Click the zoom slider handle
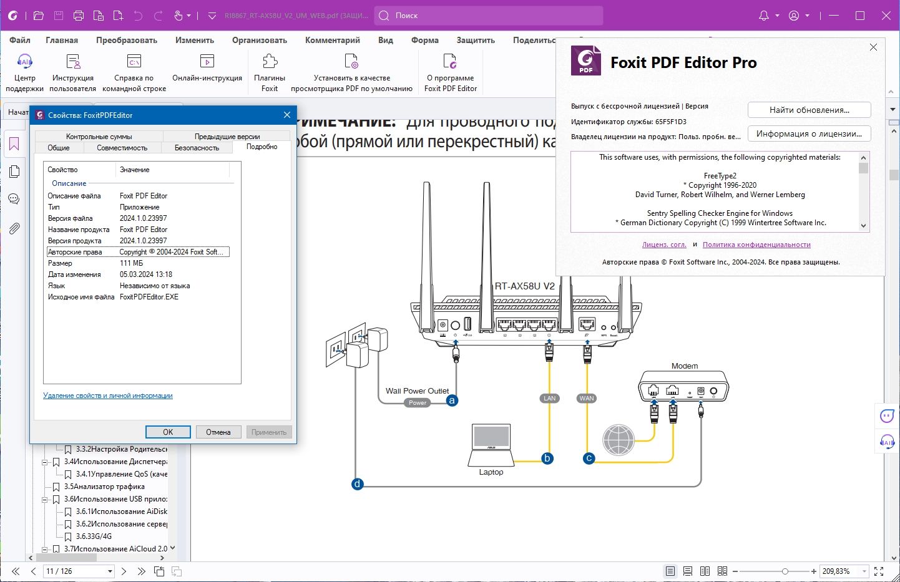 click(785, 571)
